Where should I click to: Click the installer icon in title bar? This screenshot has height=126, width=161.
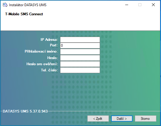point(5,5)
